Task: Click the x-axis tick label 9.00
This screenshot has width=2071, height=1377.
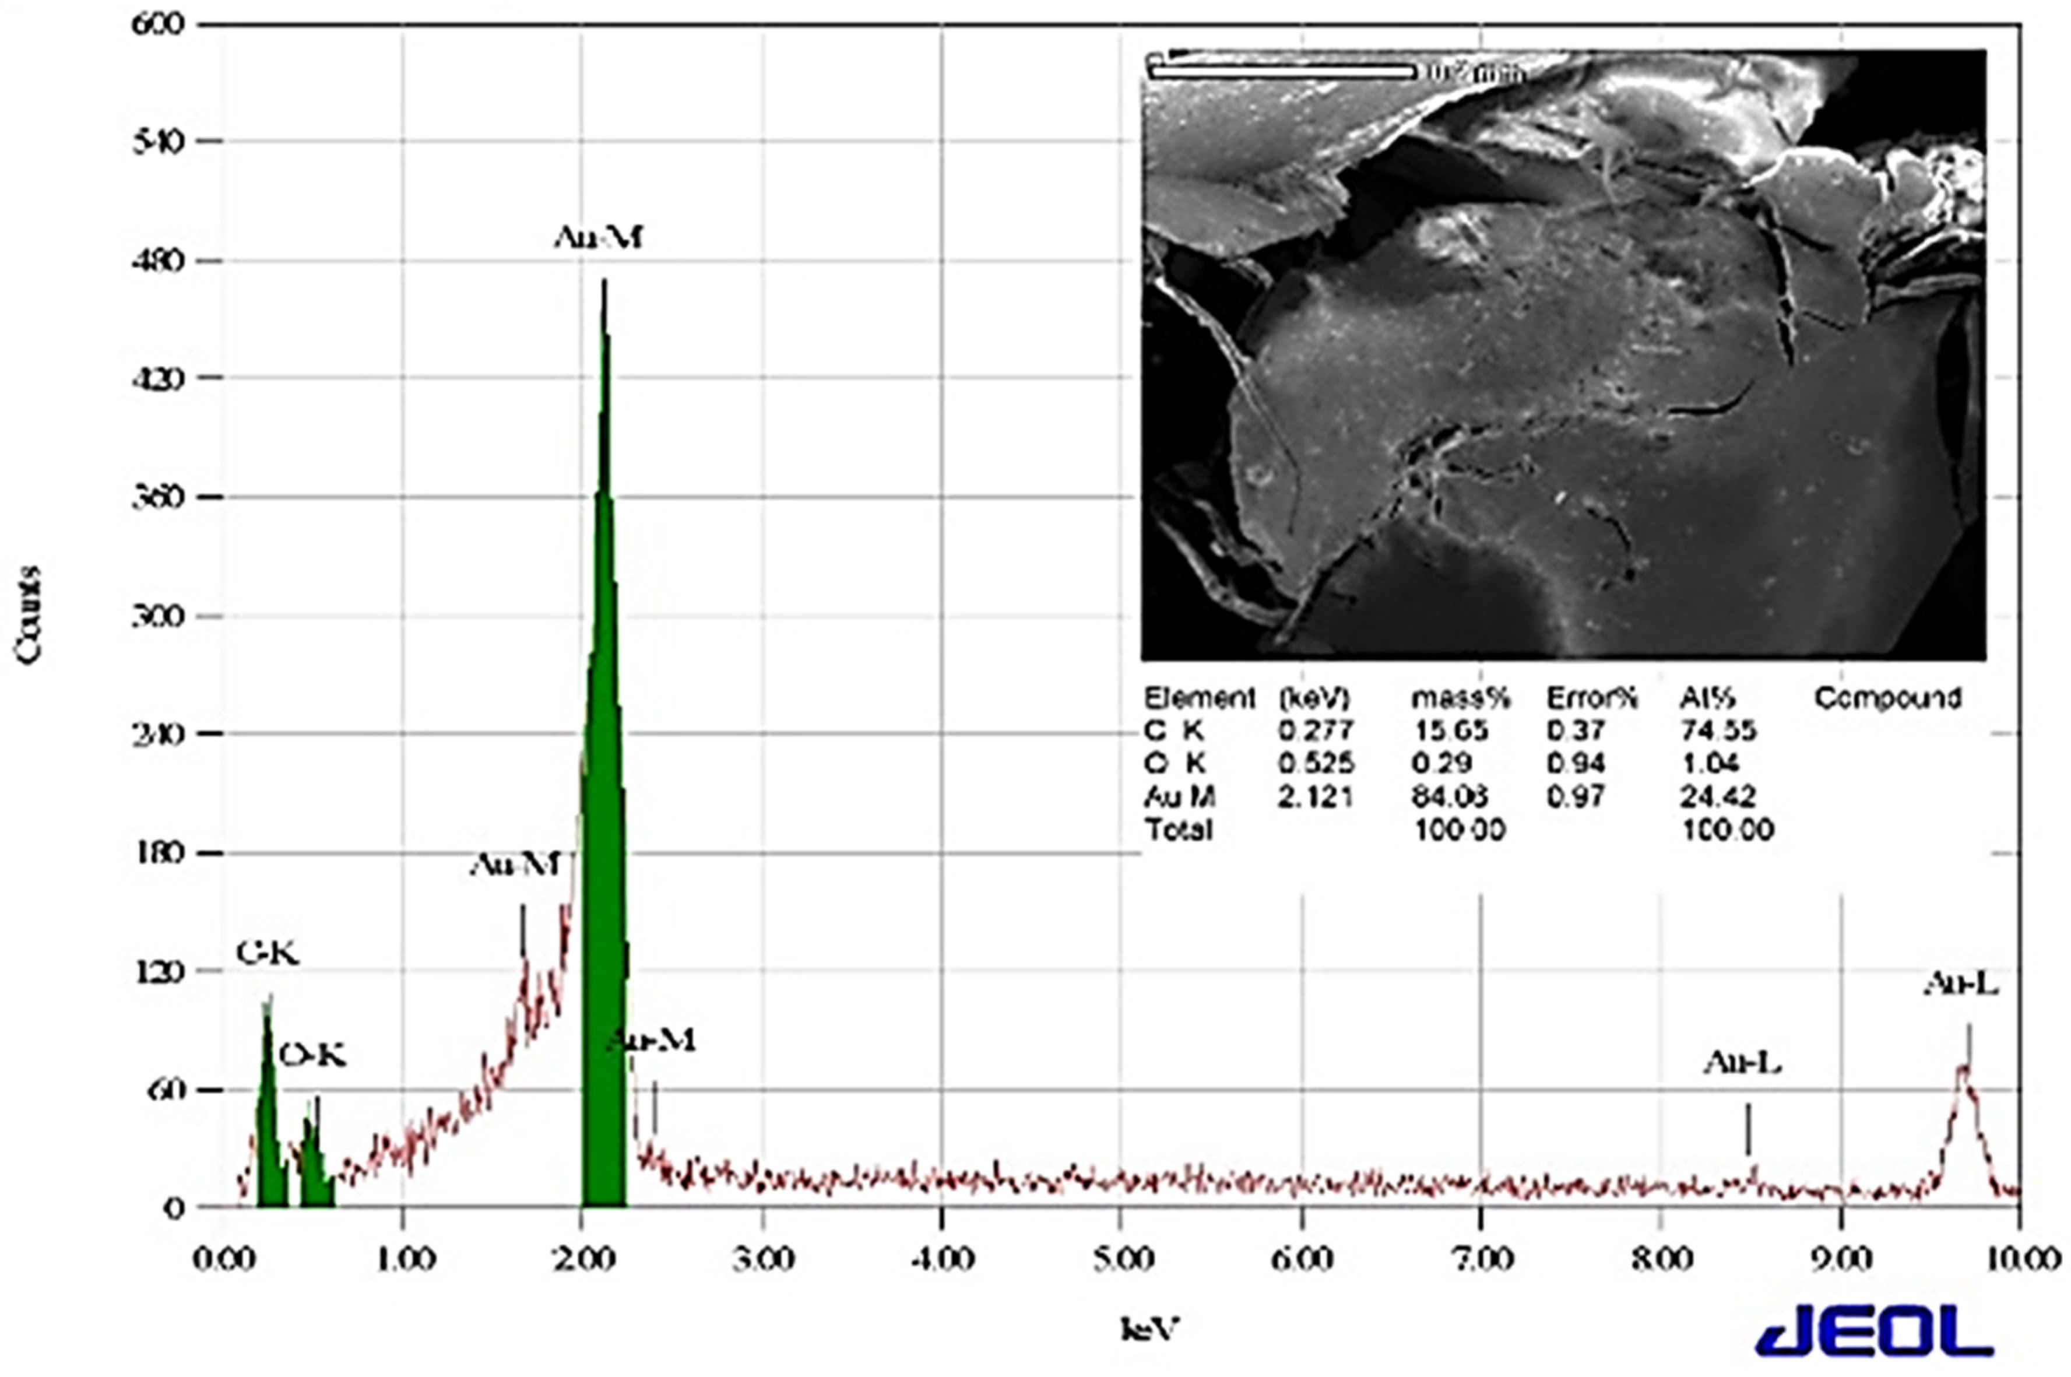Action: pyautogui.click(x=1841, y=1259)
